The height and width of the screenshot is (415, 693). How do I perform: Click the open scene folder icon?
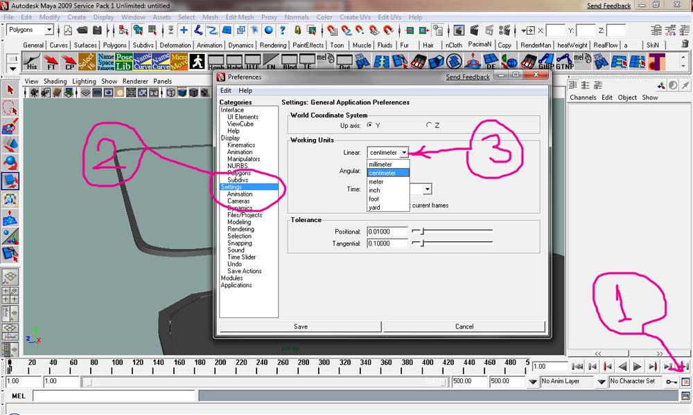click(x=82, y=30)
